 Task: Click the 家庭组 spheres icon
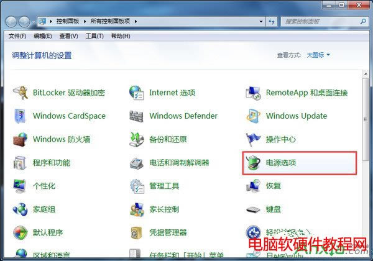tap(21, 209)
